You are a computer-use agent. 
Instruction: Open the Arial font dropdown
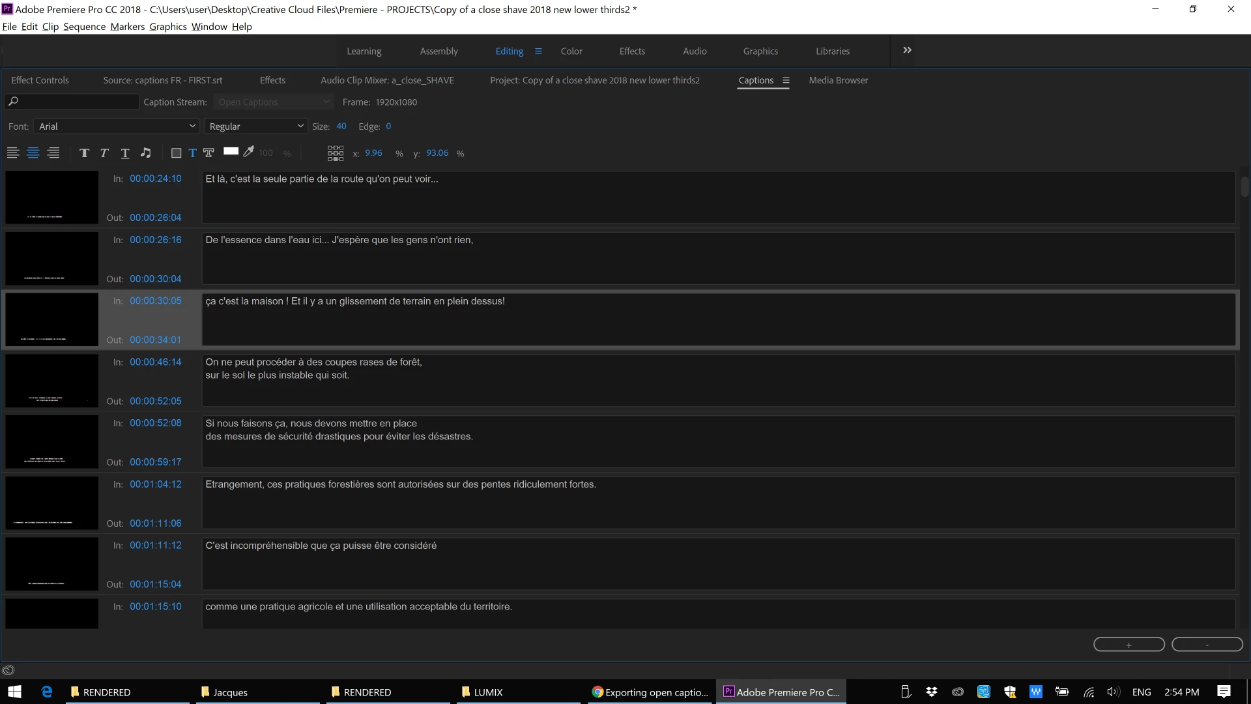tap(117, 126)
